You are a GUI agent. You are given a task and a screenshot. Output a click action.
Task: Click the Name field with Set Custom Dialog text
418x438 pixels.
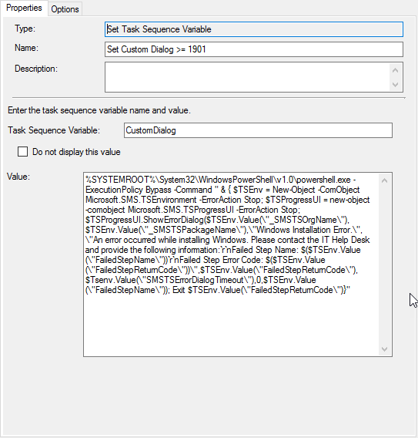click(x=254, y=49)
